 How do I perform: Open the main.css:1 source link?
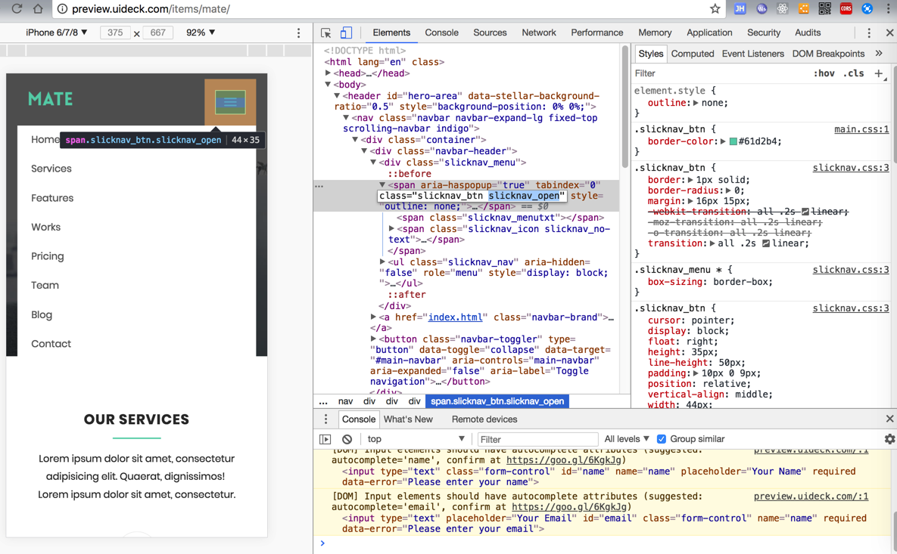861,129
